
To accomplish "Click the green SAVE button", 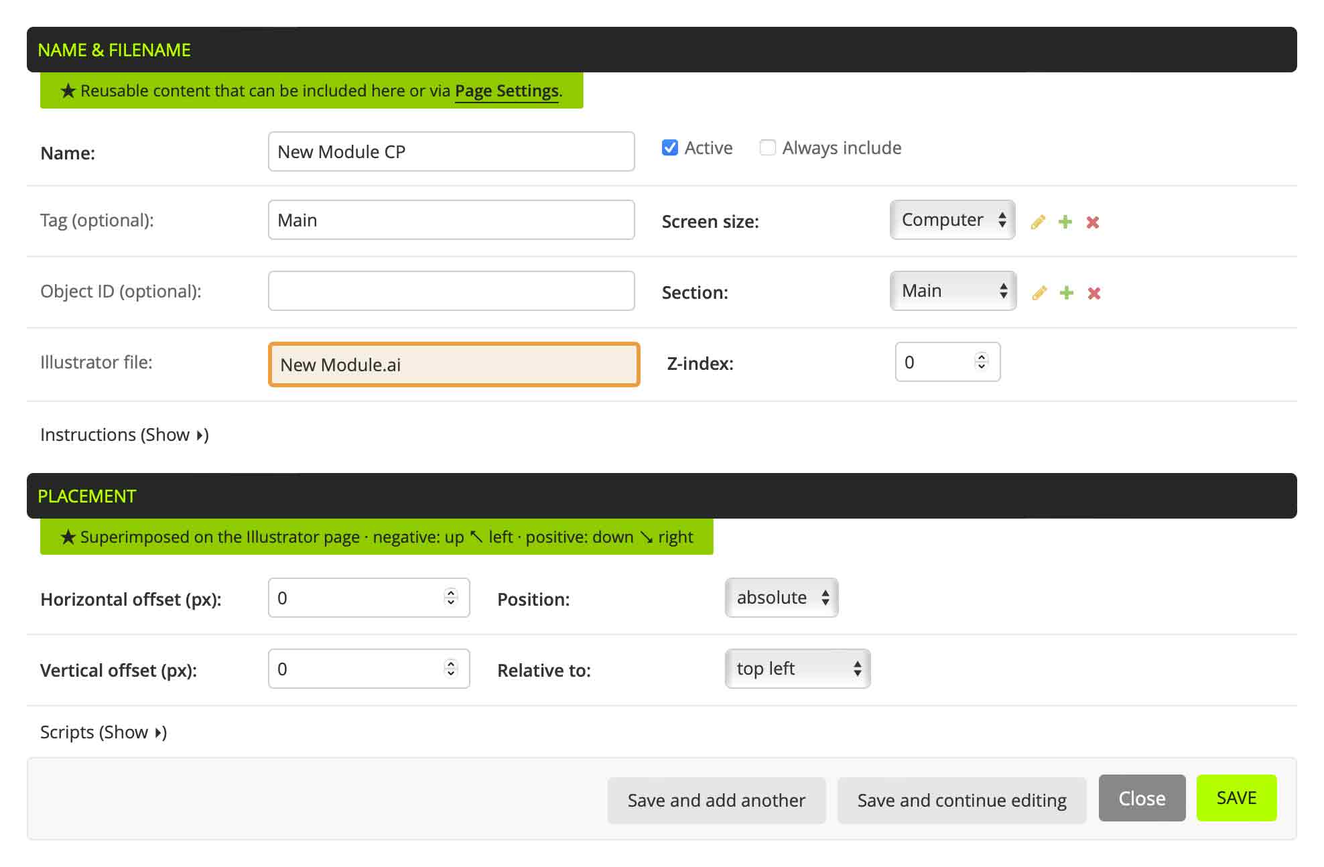I will pyautogui.click(x=1236, y=798).
